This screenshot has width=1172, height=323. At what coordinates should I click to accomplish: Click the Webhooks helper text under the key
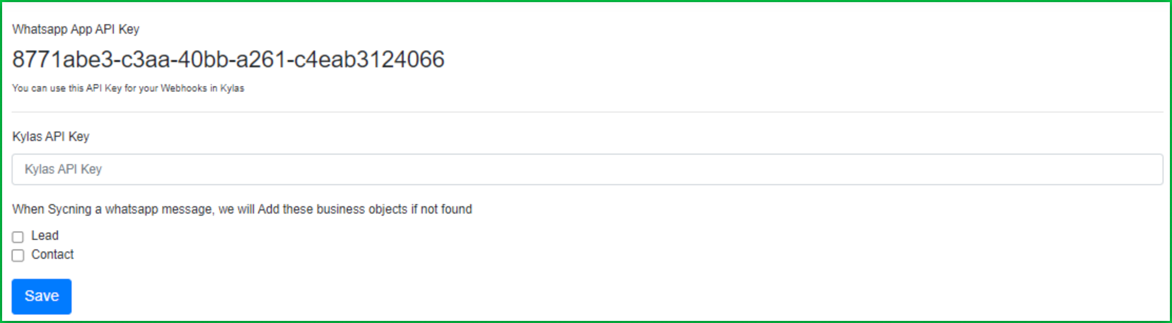(128, 88)
